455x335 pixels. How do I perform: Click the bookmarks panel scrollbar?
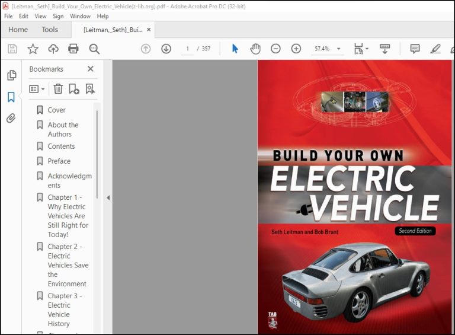[x=97, y=154]
